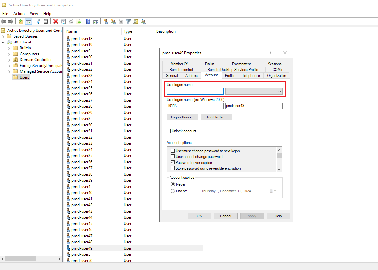Screen dimensions: 378x270
Task: Click the dialog's question mark help icon
Action: pos(271,53)
